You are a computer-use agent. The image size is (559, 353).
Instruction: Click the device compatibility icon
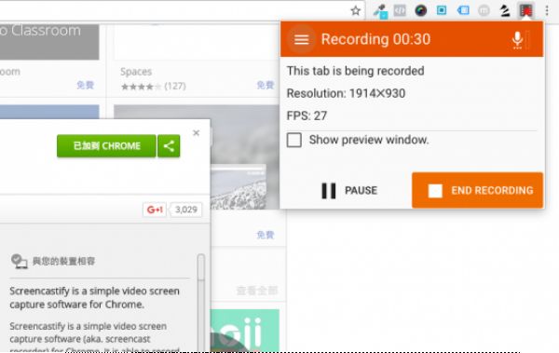tap(19, 261)
